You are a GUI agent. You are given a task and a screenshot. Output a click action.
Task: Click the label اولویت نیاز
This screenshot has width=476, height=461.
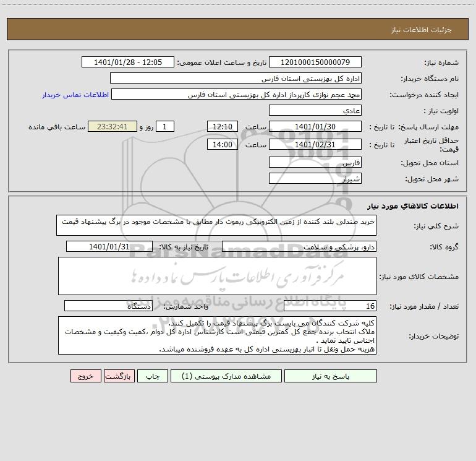click(441, 111)
